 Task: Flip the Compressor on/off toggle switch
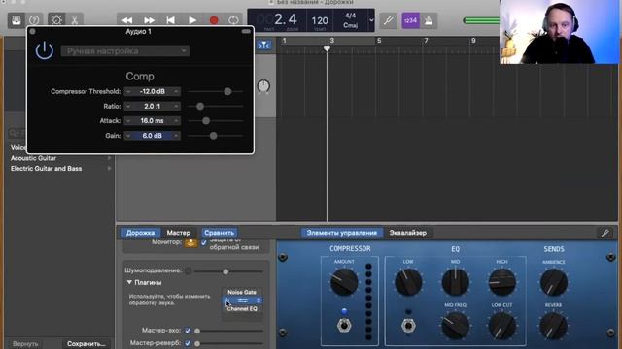click(x=344, y=326)
